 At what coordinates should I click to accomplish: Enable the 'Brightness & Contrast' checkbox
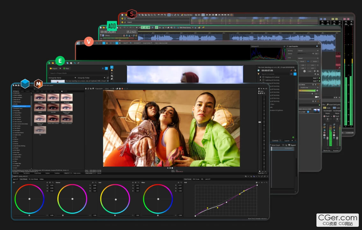click(x=263, y=77)
